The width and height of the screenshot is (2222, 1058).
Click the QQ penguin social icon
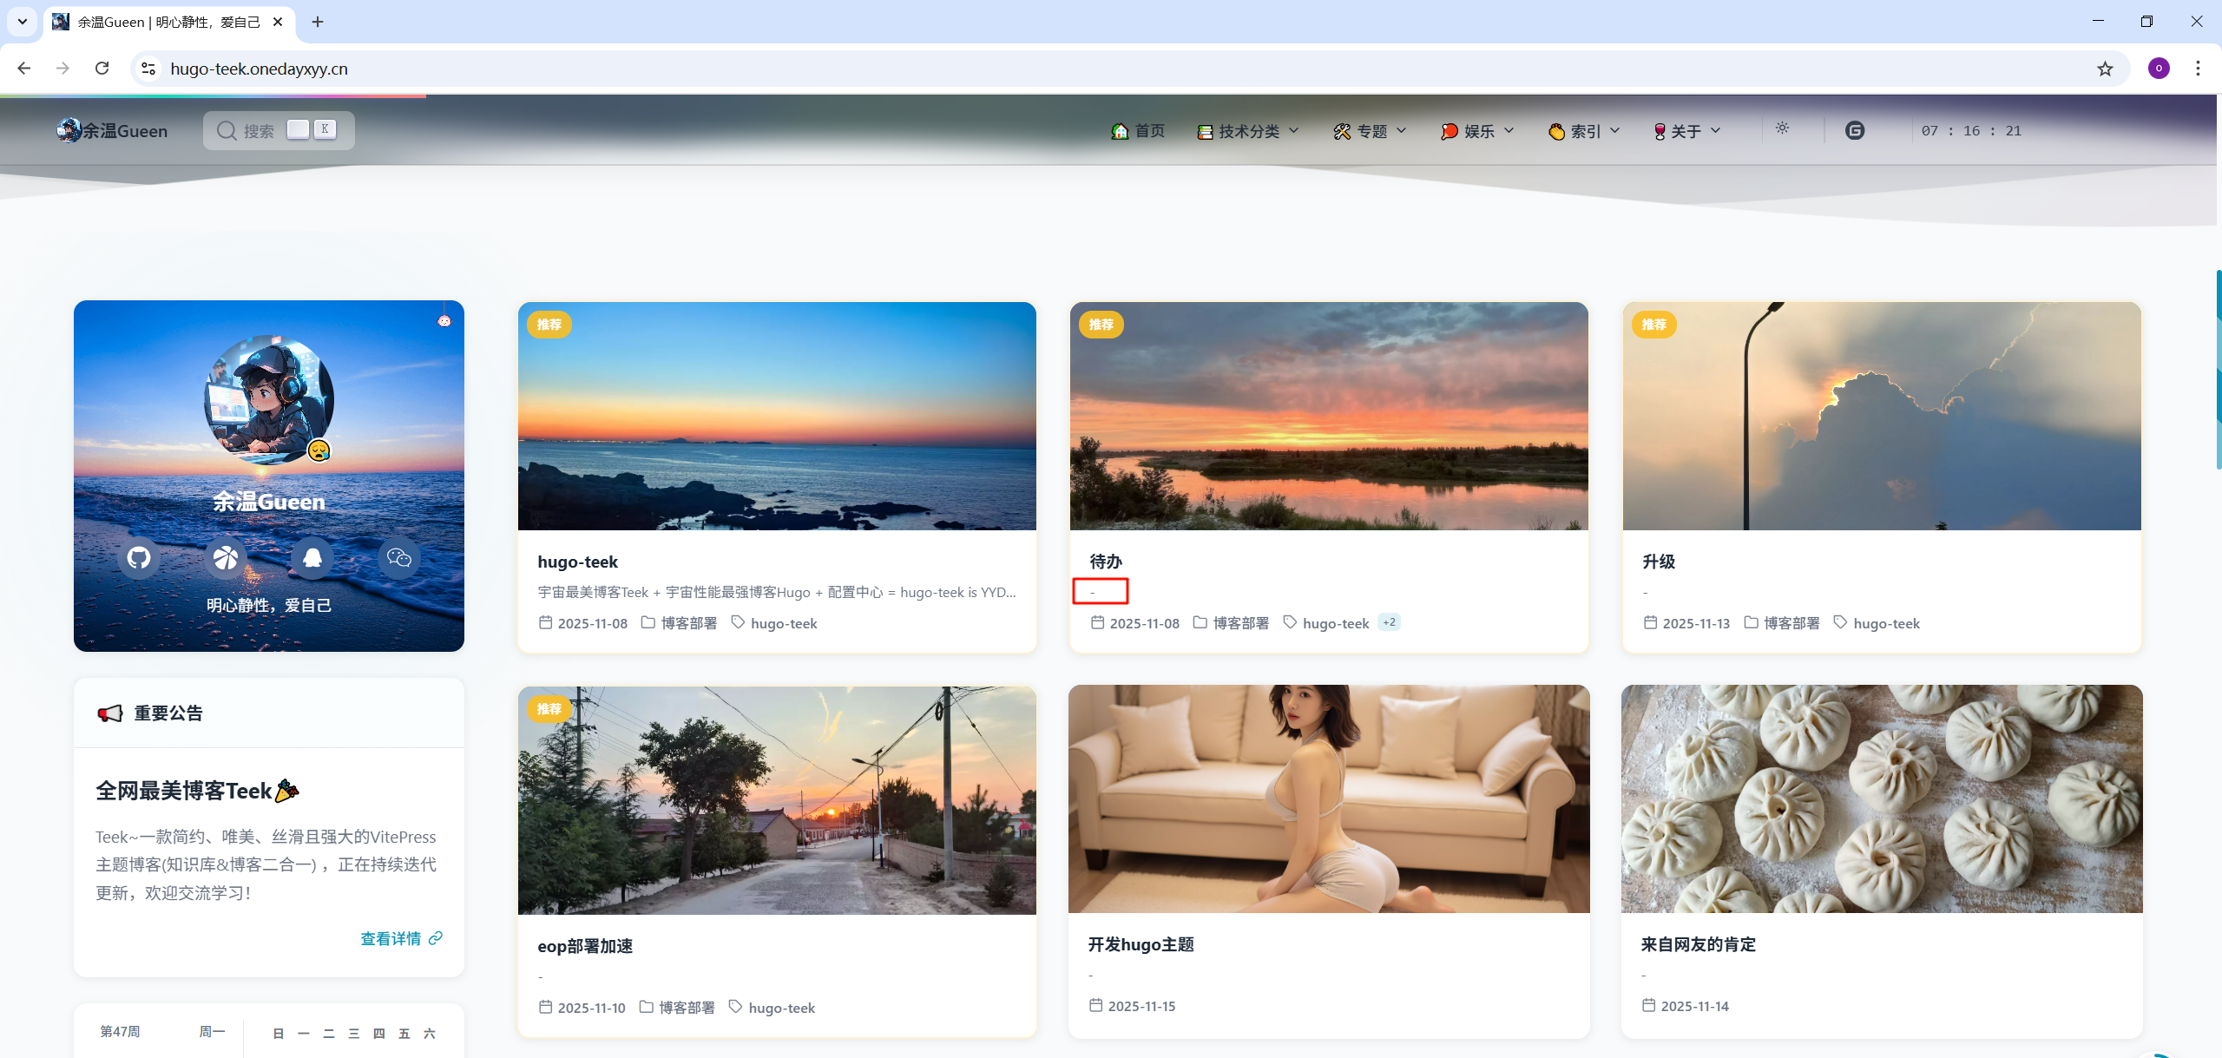pos(312,557)
